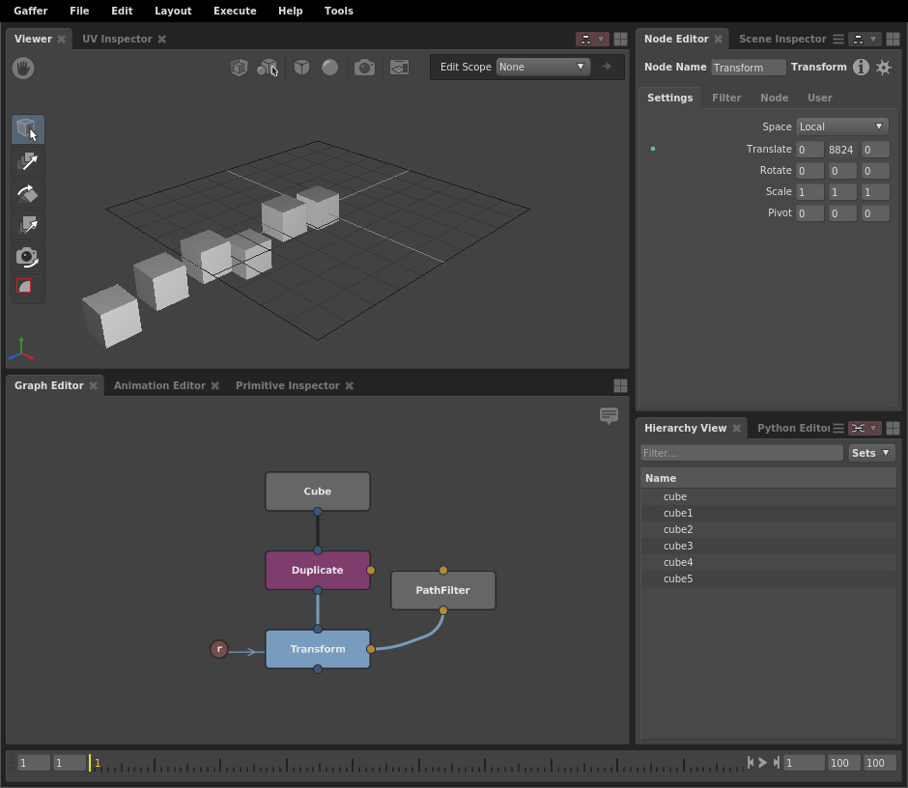Click the play forward button in timeline
The image size is (908, 788).
(763, 763)
